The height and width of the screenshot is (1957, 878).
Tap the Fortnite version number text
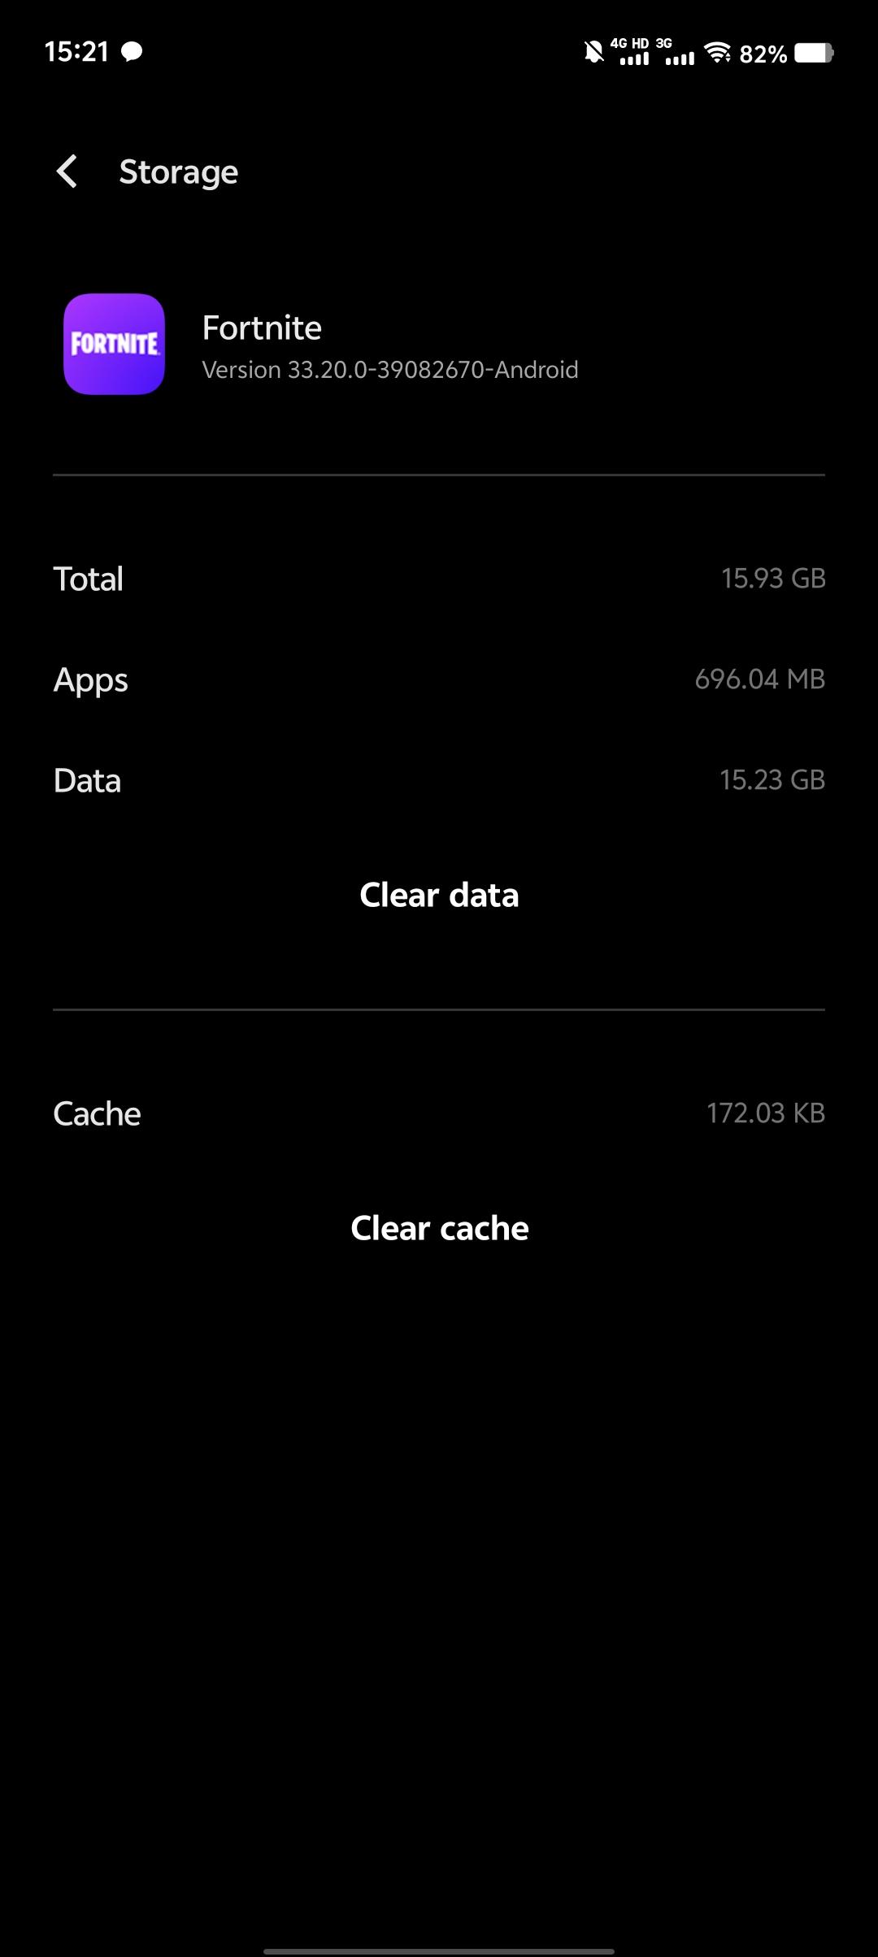pyautogui.click(x=390, y=370)
